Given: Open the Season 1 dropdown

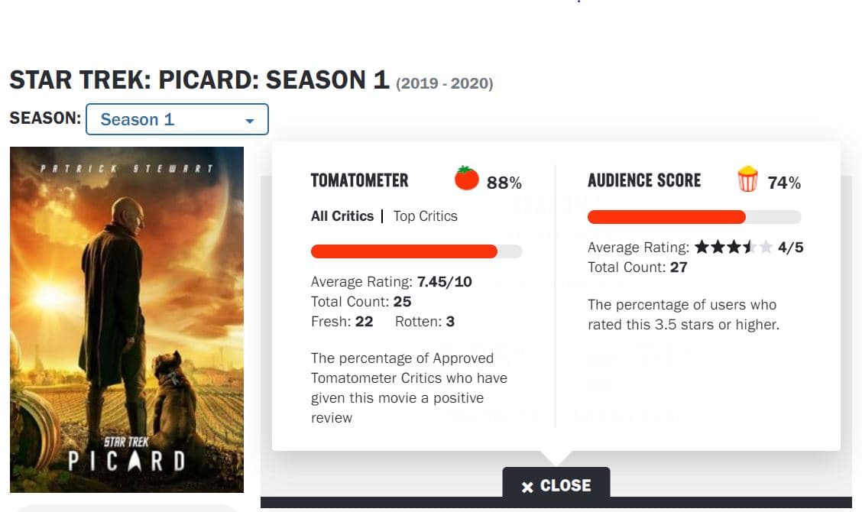Looking at the screenshot, I should pos(177,119).
